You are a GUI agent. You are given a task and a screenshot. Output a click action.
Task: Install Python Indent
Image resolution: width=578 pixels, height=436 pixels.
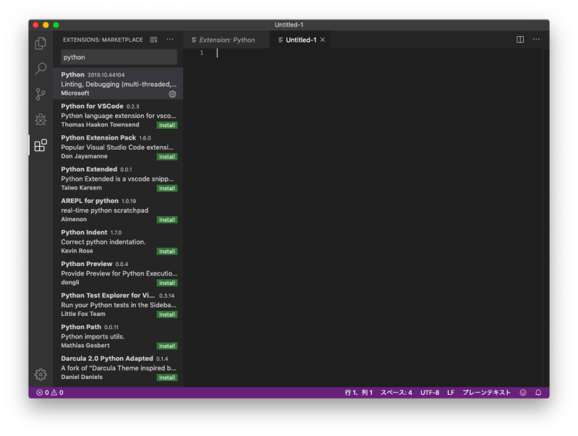tap(167, 252)
